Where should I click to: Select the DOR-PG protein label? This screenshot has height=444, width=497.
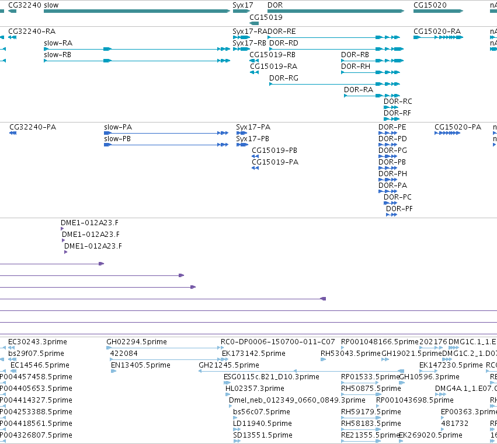392,151
